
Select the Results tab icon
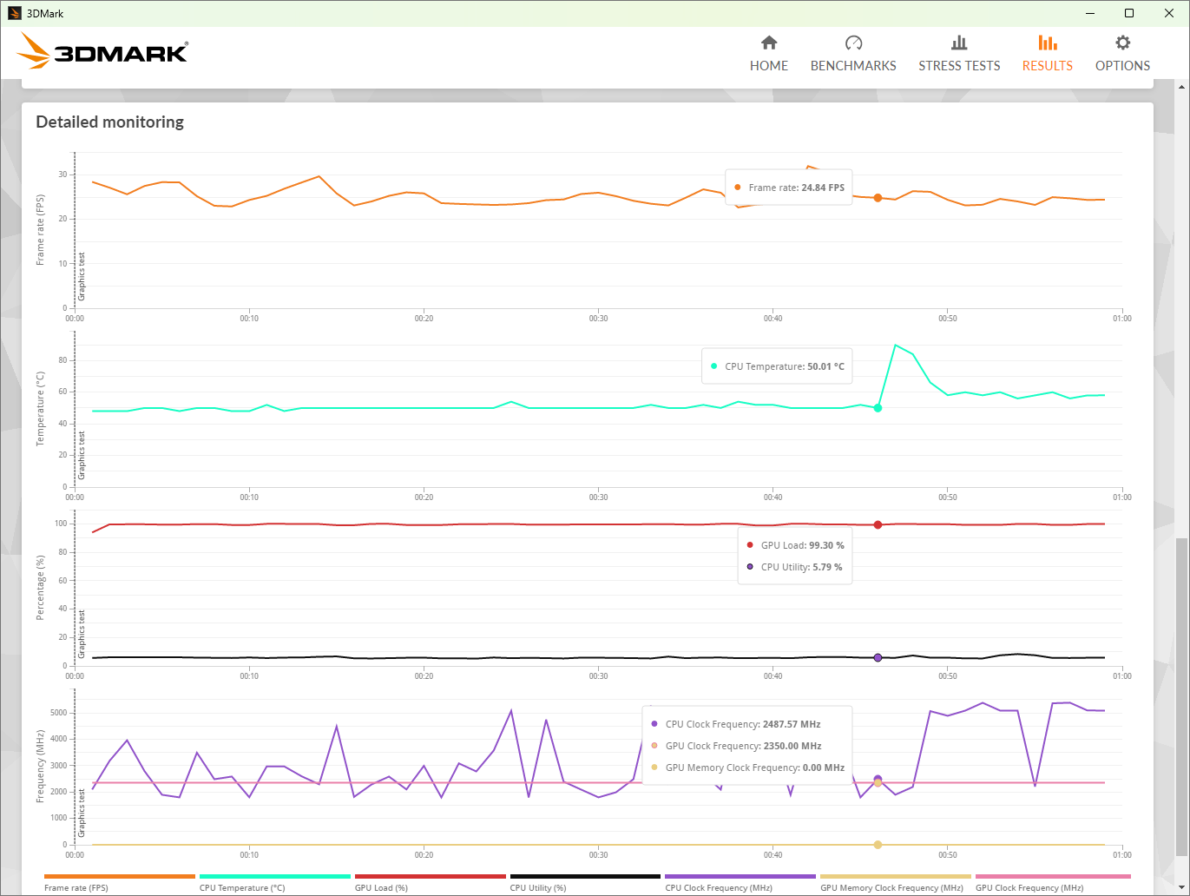click(x=1047, y=43)
